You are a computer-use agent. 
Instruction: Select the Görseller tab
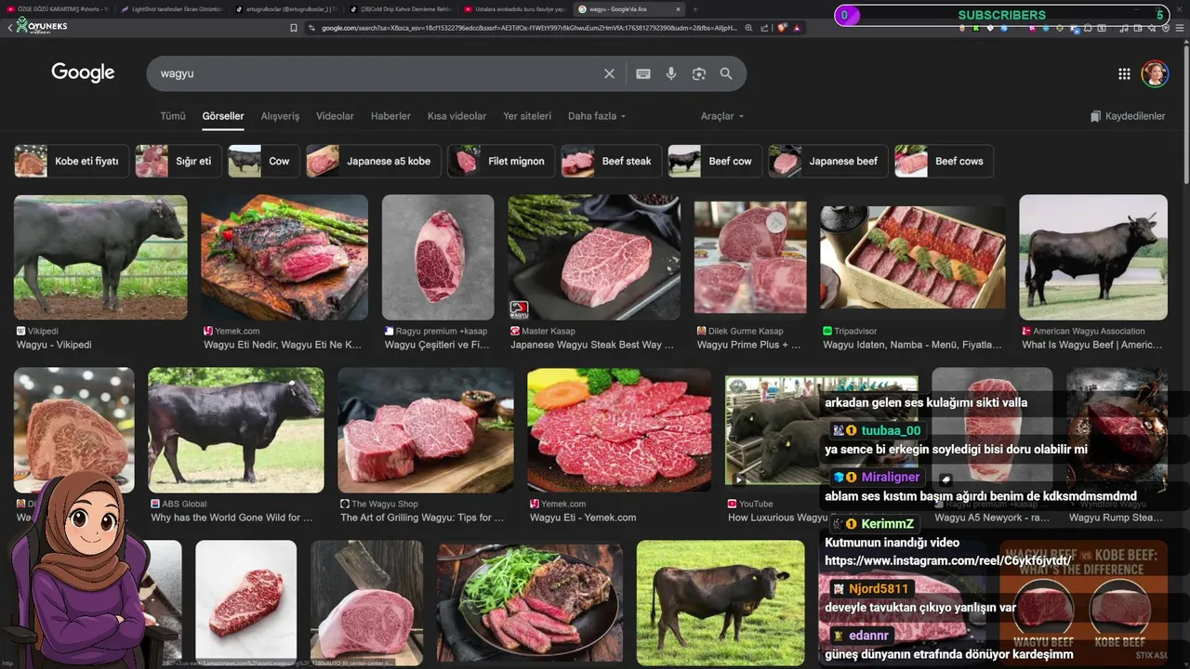click(x=223, y=116)
